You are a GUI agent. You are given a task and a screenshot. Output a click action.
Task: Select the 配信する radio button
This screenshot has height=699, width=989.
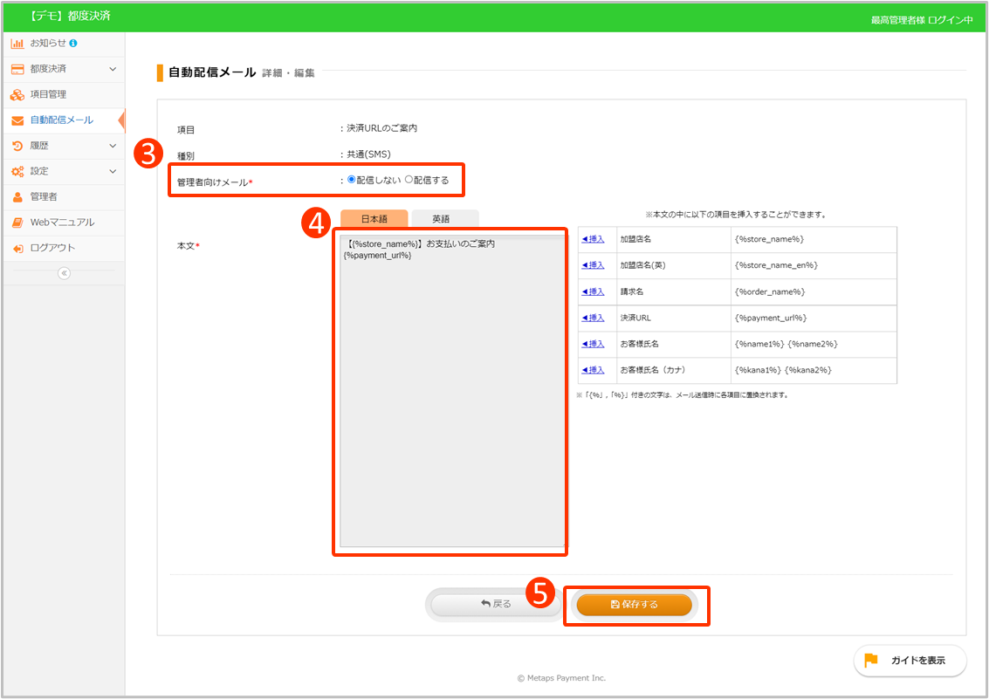(x=409, y=180)
